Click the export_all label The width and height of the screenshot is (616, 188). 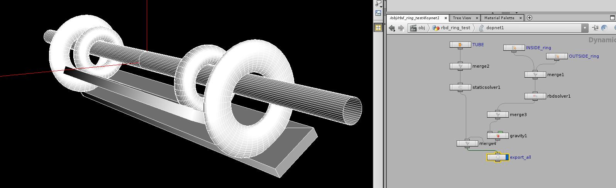pos(520,158)
